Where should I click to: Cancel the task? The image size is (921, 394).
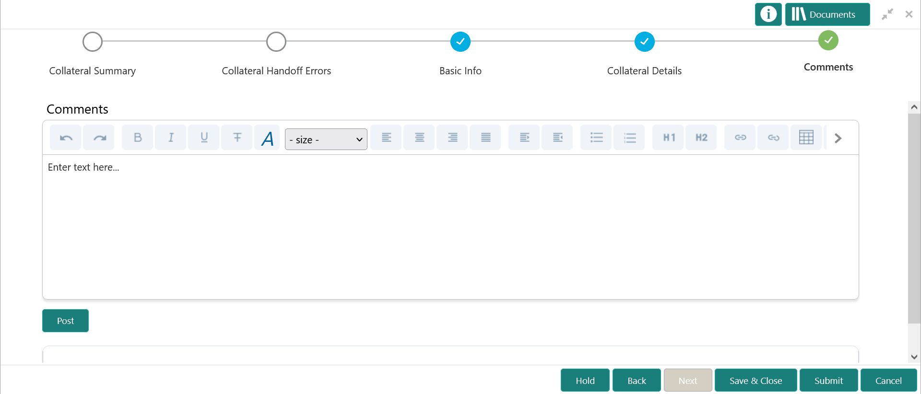click(x=889, y=381)
